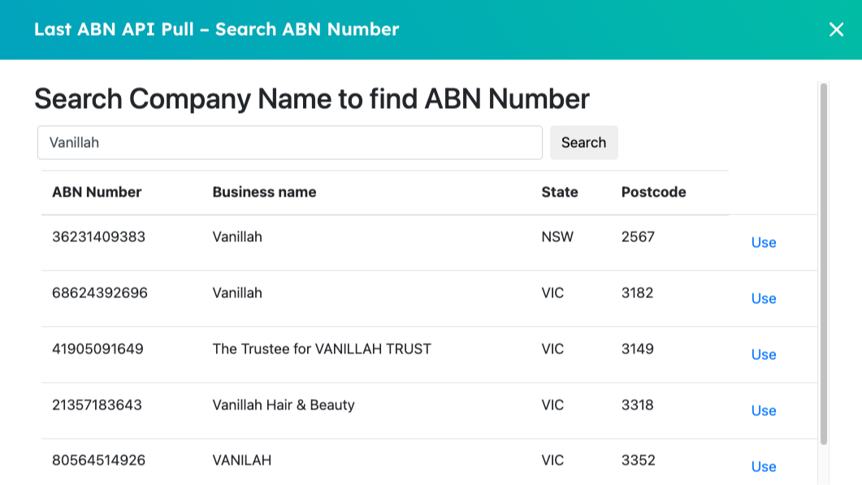
Task: Use ABN 36231409383 for Vanillah NSW
Action: (x=763, y=243)
